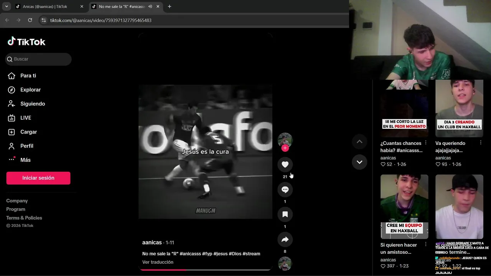Go to next video with down chevron
Screen dimensions: 491x276
[359, 162]
